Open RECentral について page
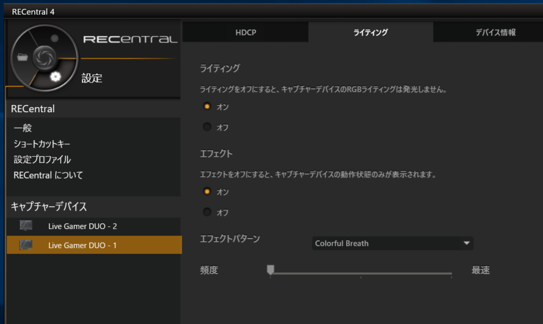Image resolution: width=543 pixels, height=324 pixels. [x=48, y=175]
